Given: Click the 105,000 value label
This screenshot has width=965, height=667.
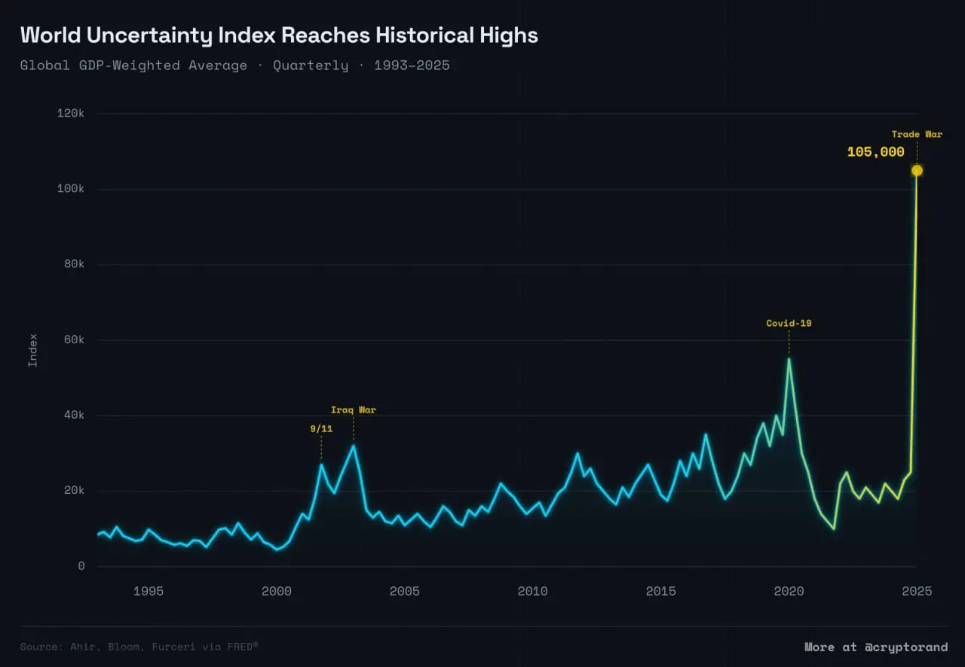Looking at the screenshot, I should pyautogui.click(x=875, y=152).
